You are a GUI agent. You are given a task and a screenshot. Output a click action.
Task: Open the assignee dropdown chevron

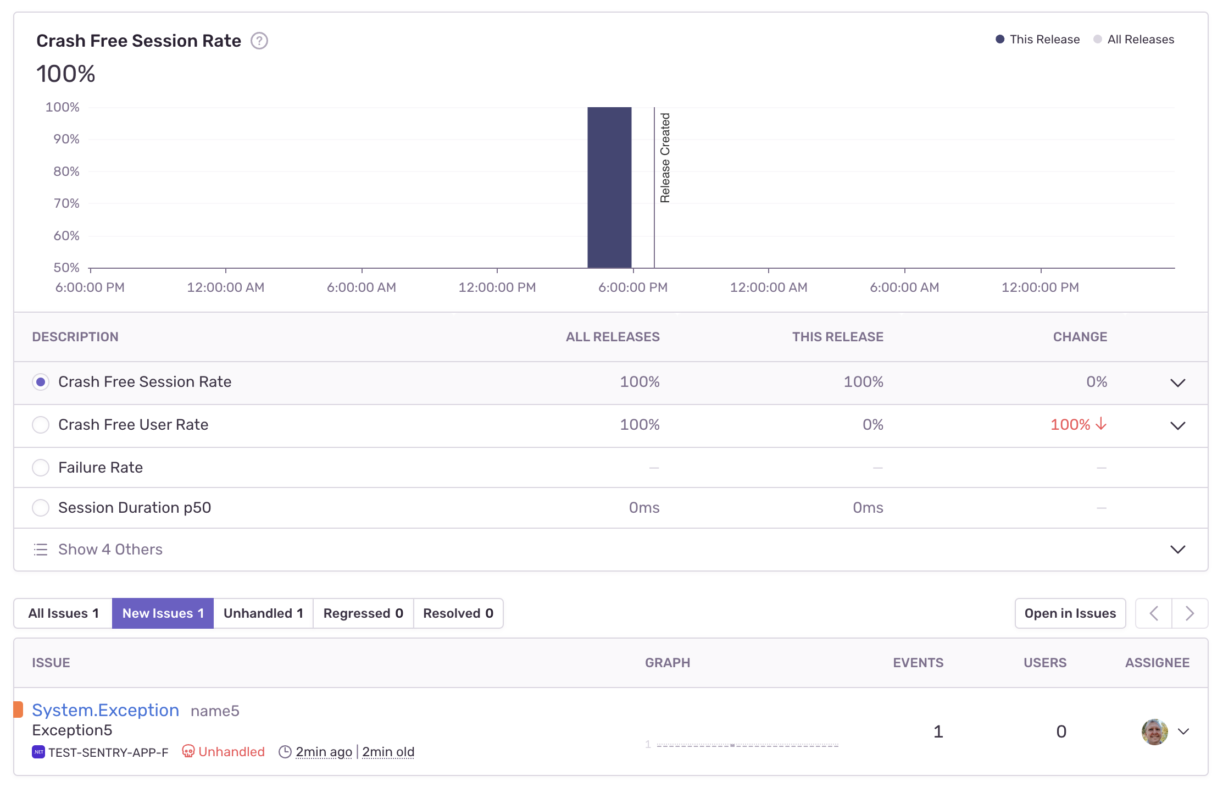click(1183, 731)
